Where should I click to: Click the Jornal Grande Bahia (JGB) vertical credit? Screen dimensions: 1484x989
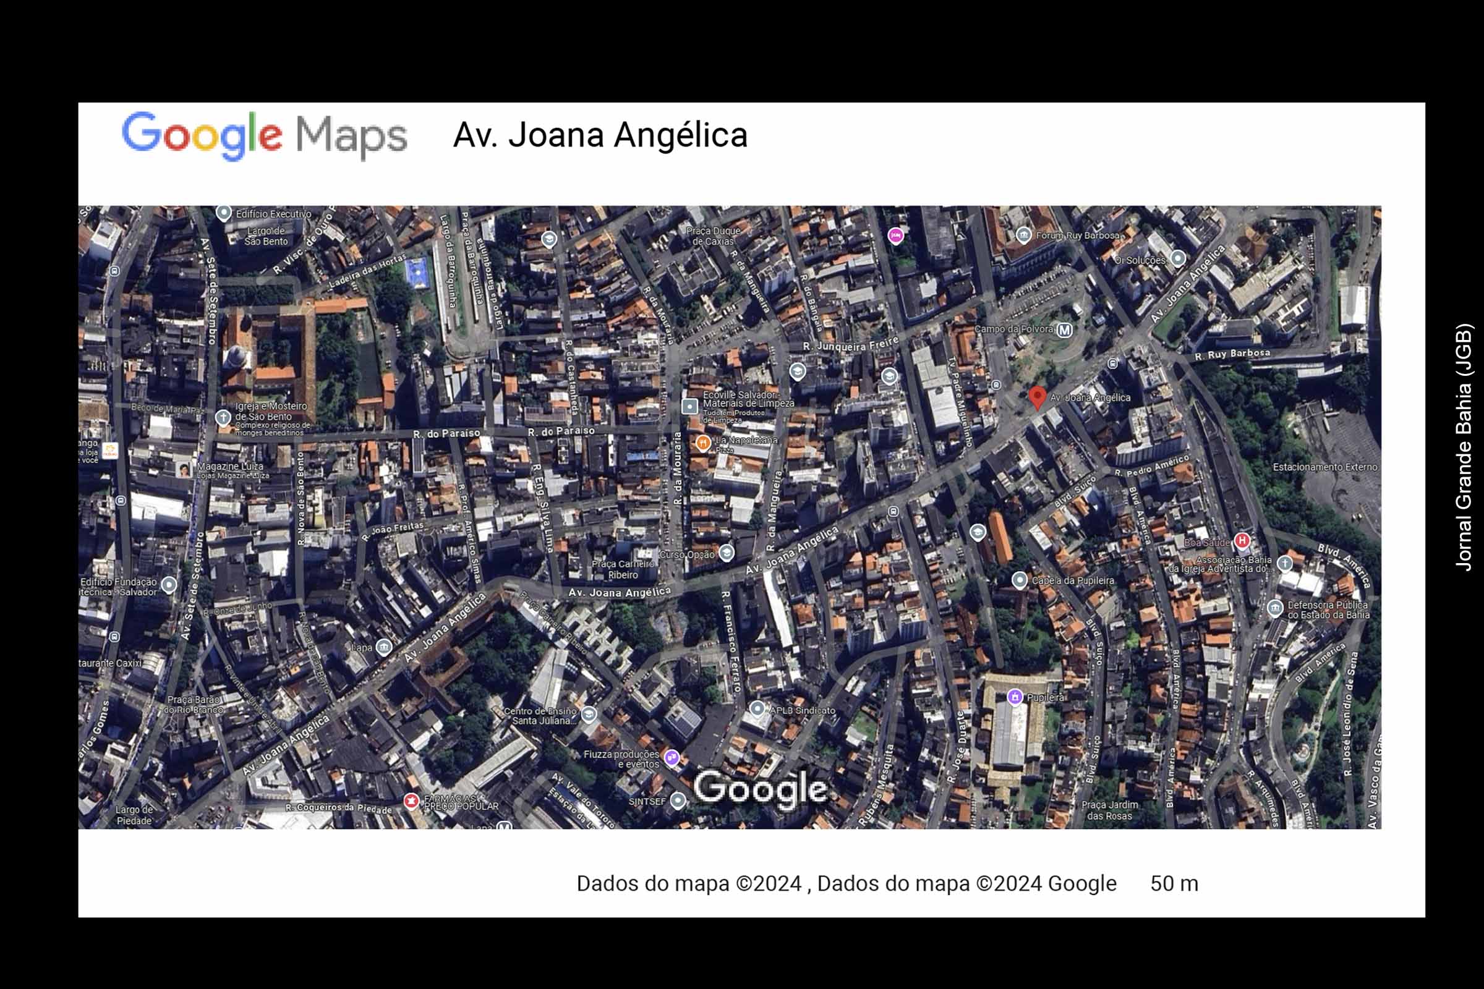(1464, 447)
